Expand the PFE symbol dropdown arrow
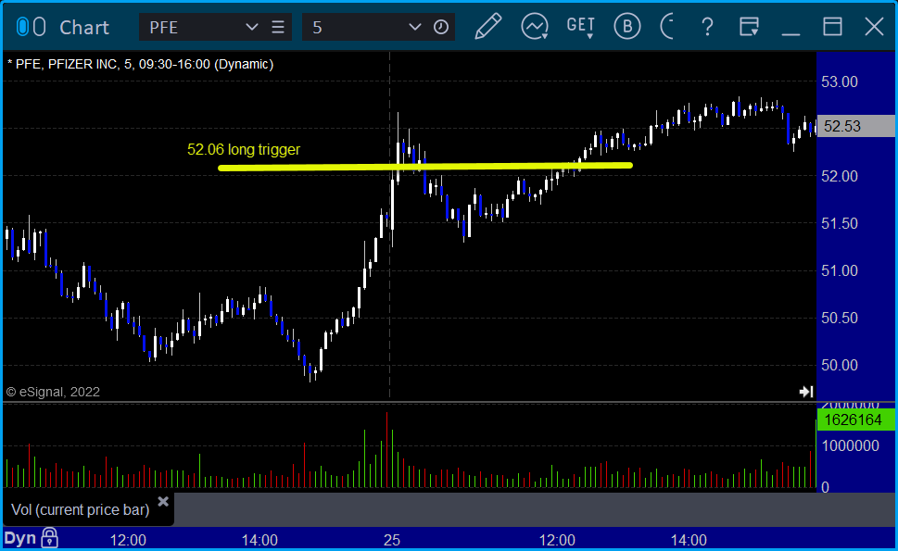 [251, 27]
